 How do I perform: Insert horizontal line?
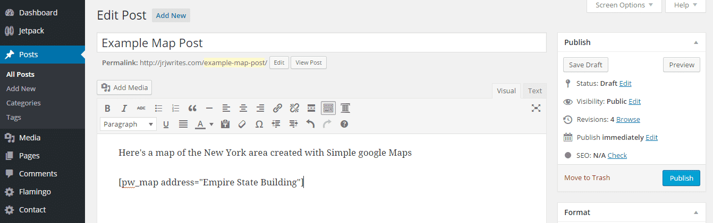(209, 108)
